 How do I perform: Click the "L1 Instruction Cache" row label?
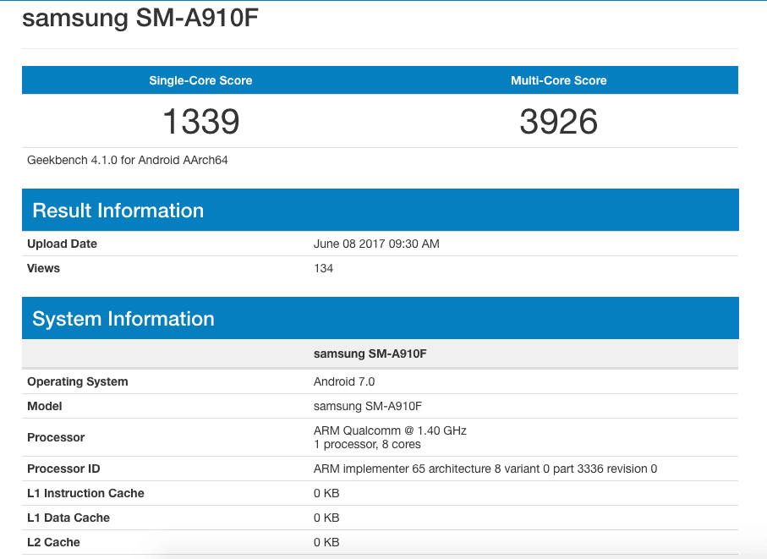85,493
